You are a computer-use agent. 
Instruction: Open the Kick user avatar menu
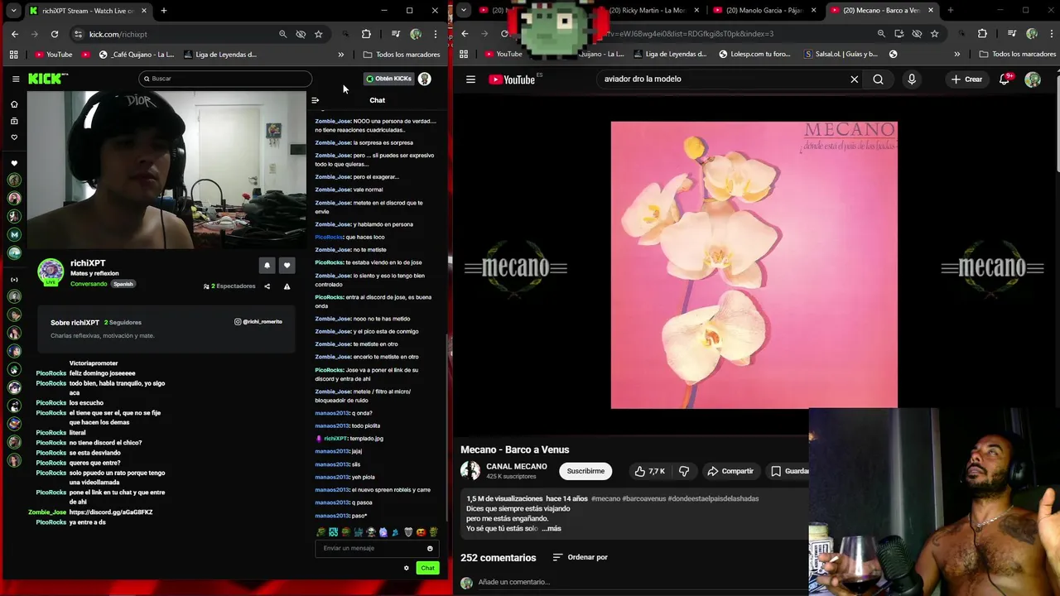click(x=425, y=79)
